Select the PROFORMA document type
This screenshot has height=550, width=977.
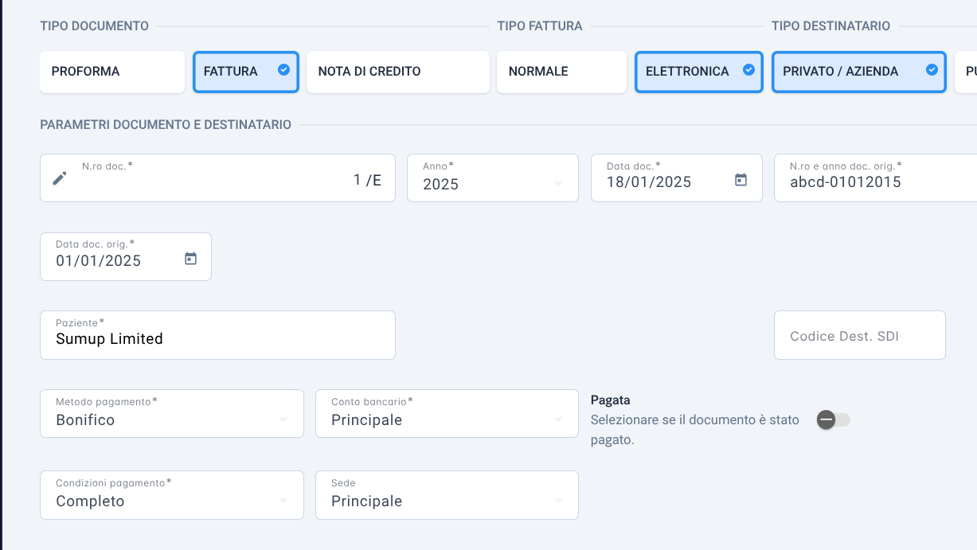point(112,72)
